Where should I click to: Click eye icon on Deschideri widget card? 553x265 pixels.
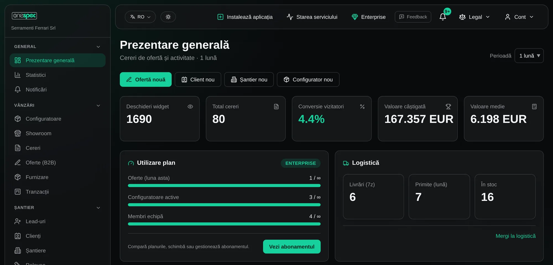tap(190, 106)
